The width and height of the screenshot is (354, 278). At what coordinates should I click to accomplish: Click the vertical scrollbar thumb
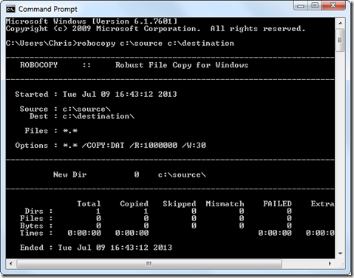341,40
